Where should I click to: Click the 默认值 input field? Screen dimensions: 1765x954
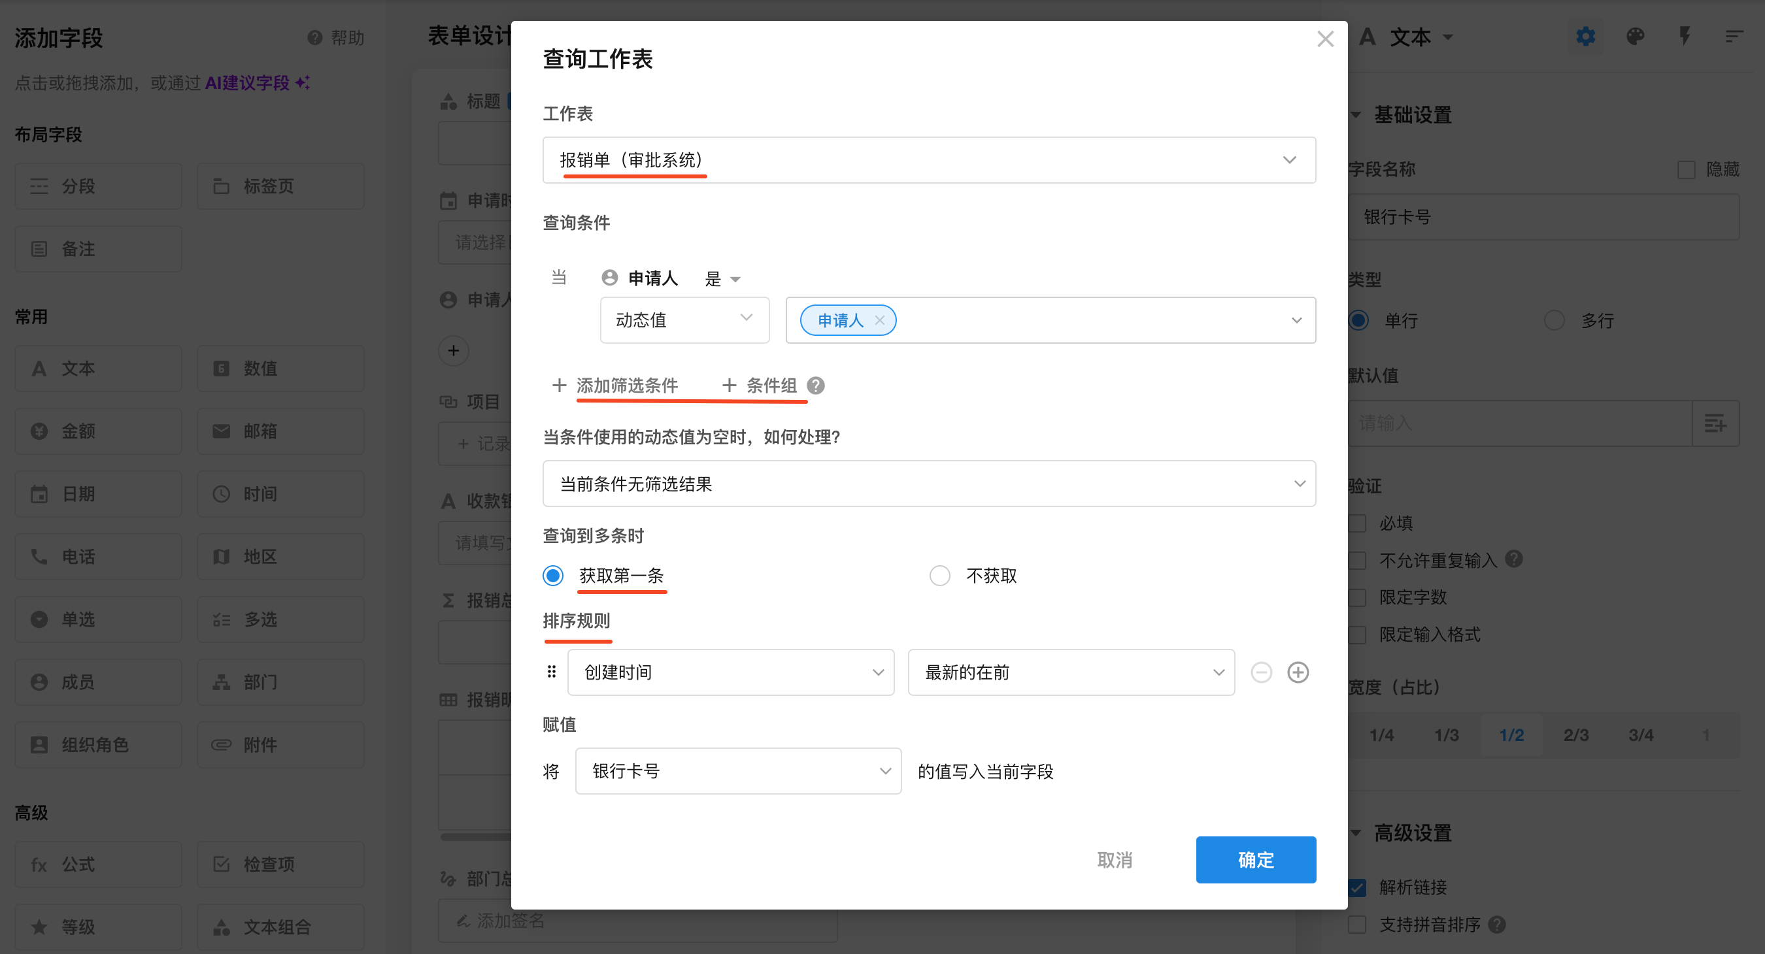click(1520, 423)
